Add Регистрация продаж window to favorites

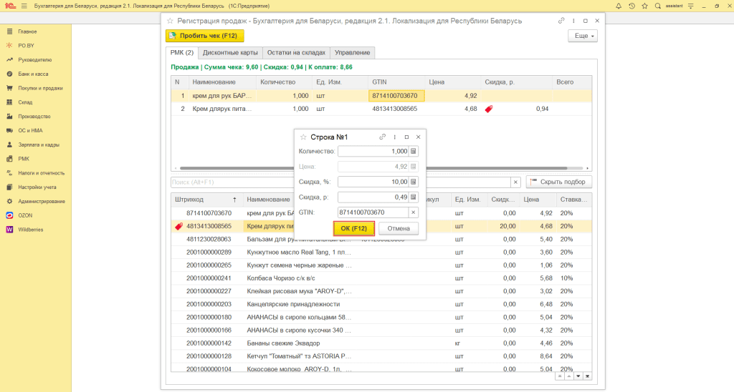(170, 21)
